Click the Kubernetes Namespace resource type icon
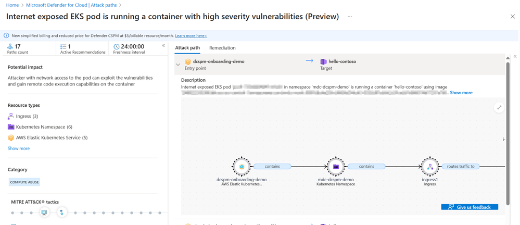This screenshot has height=225, width=520. [x=10, y=127]
